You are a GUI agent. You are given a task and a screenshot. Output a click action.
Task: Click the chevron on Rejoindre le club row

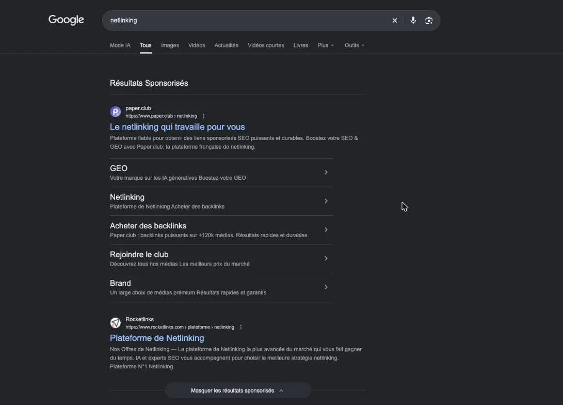pos(326,258)
